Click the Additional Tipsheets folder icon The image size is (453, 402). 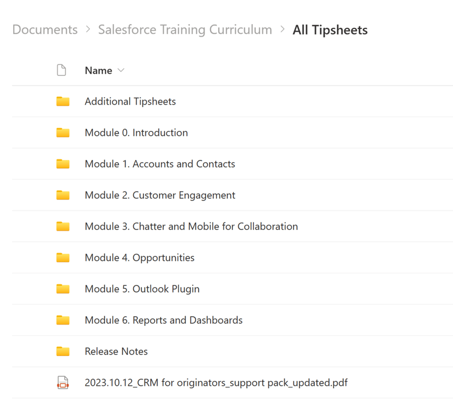63,102
